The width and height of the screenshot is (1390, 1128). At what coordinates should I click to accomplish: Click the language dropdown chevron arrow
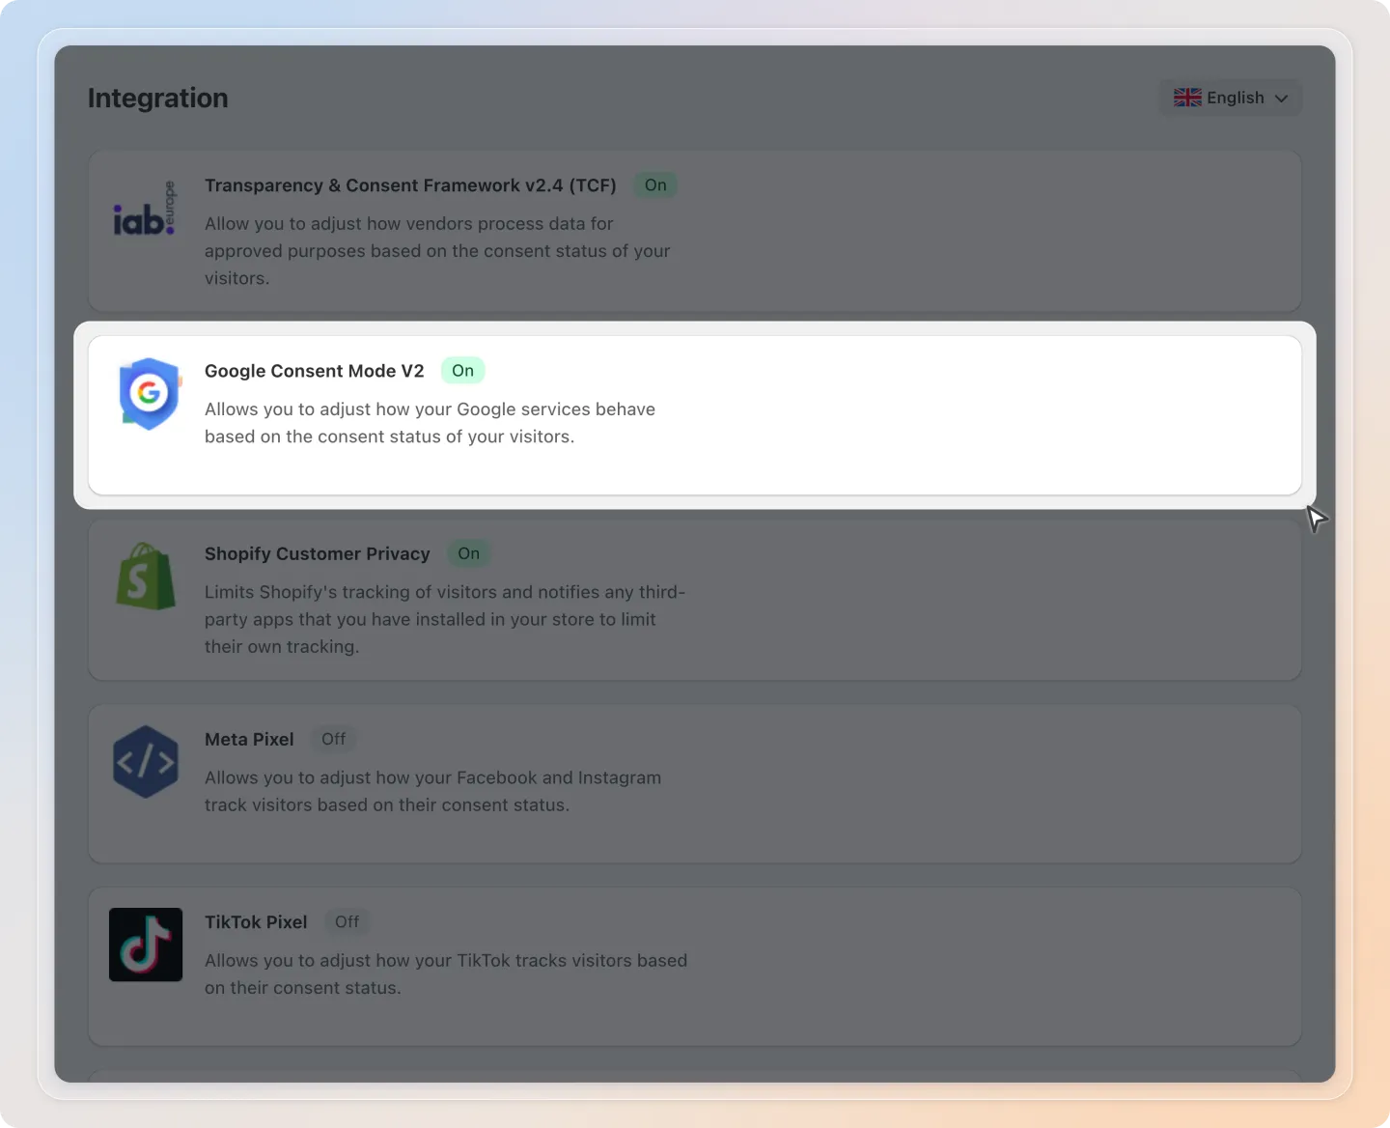point(1282,99)
